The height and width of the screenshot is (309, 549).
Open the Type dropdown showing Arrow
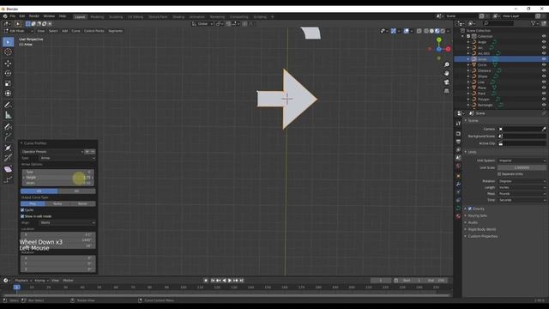67,158
